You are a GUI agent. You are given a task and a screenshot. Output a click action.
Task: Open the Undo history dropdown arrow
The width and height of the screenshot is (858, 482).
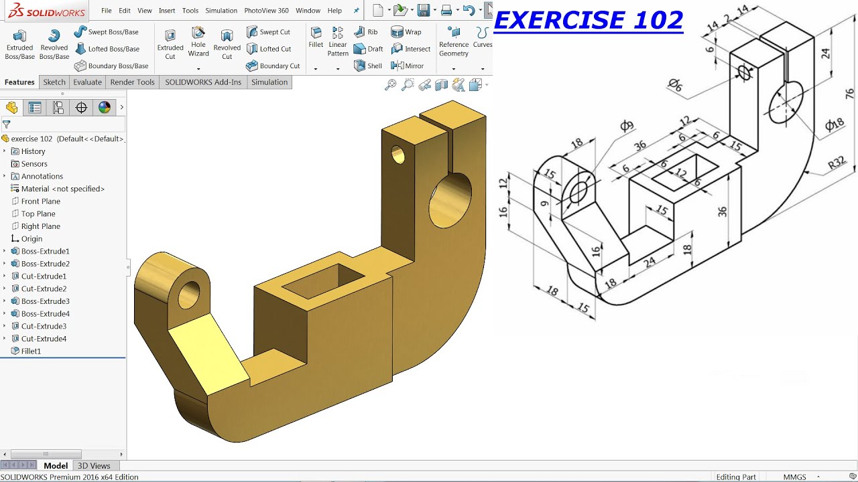point(479,11)
